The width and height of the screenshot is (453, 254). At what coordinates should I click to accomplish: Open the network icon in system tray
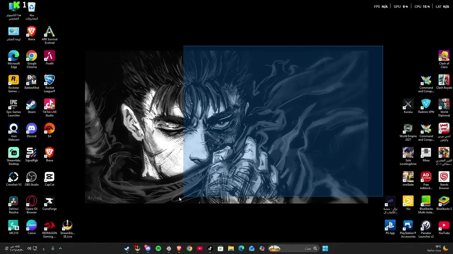point(35,248)
